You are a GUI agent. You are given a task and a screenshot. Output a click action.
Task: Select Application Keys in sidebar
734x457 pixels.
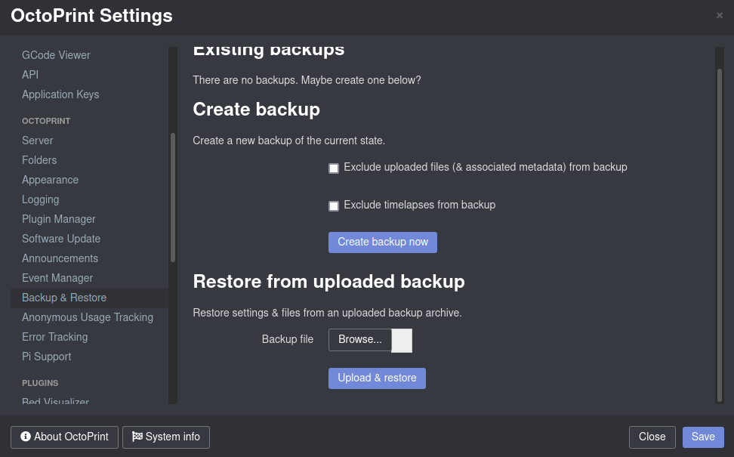click(60, 94)
